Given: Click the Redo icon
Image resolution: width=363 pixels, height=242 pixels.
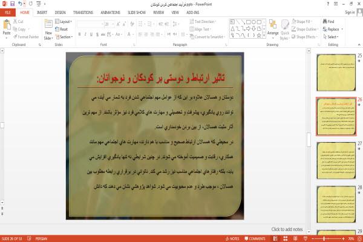Looking at the screenshot, I should (x=31, y=4).
